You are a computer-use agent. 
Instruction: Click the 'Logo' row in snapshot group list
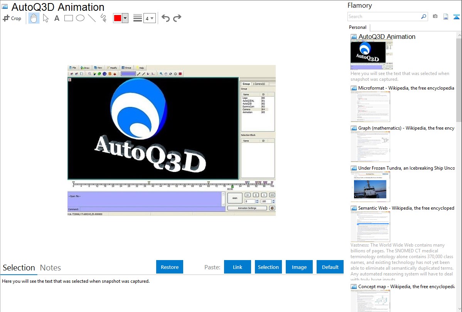pos(255,98)
